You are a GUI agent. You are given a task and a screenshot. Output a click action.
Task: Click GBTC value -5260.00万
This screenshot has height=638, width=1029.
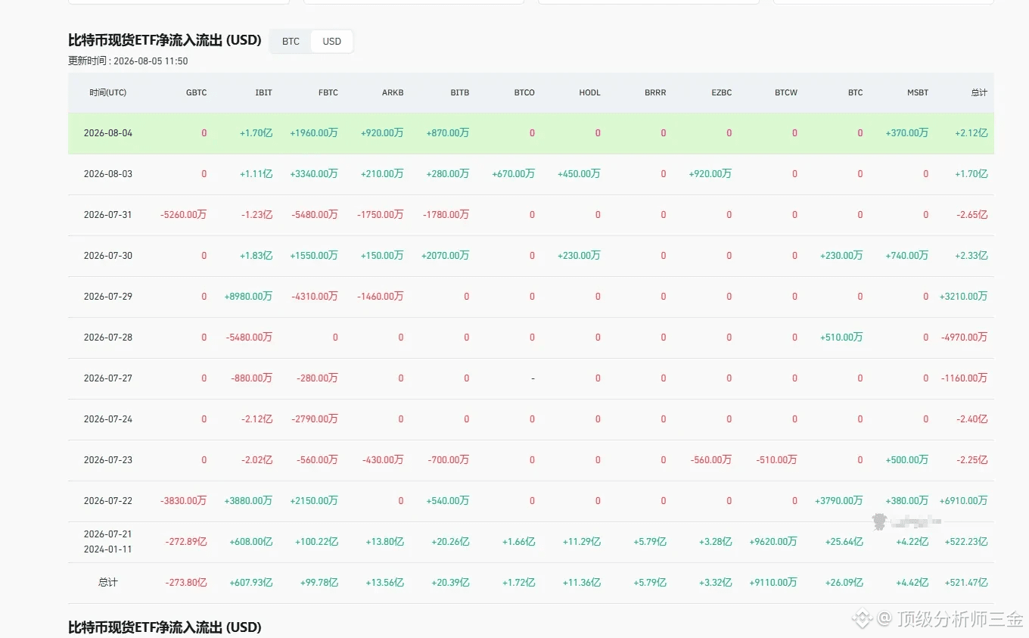pyautogui.click(x=183, y=215)
